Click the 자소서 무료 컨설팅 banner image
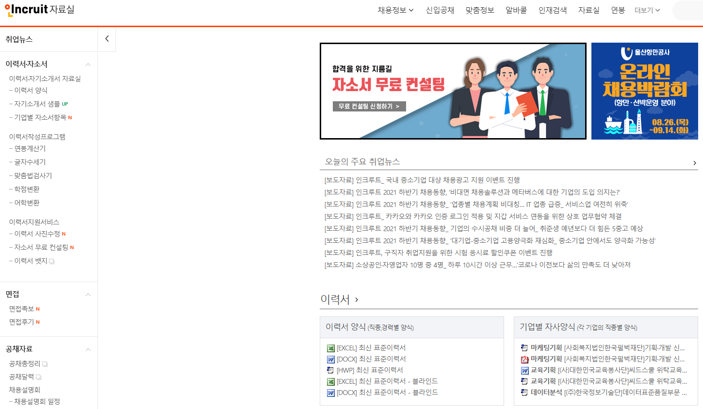Image resolution: width=703 pixels, height=409 pixels. tap(453, 91)
